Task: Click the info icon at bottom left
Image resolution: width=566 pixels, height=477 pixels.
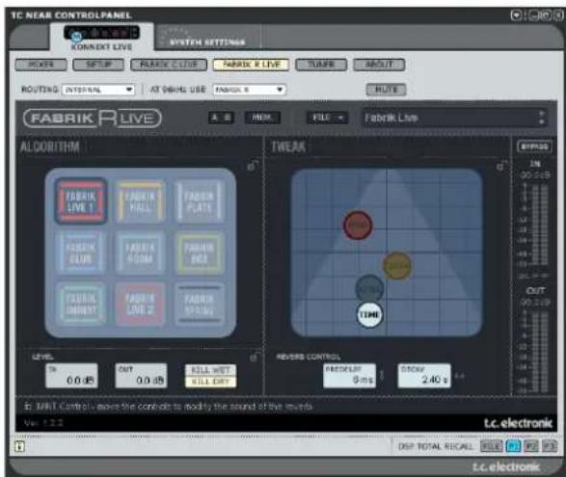Action: pos(19,446)
